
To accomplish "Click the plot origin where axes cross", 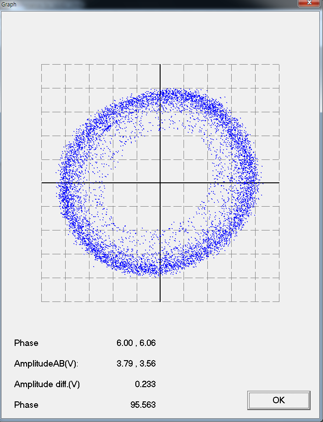I will pyautogui.click(x=160, y=183).
